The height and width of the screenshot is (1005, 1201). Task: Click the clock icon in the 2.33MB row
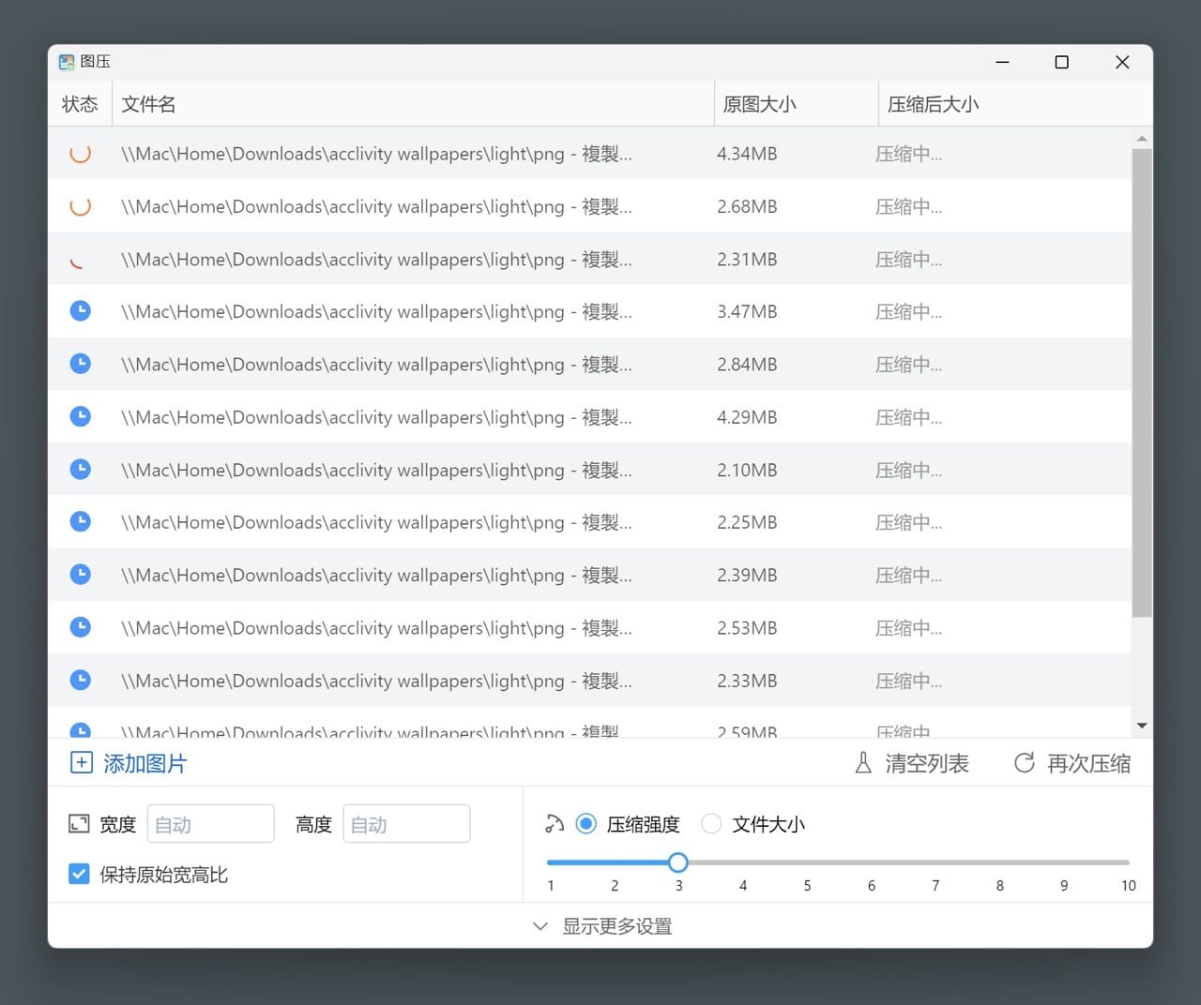point(81,680)
